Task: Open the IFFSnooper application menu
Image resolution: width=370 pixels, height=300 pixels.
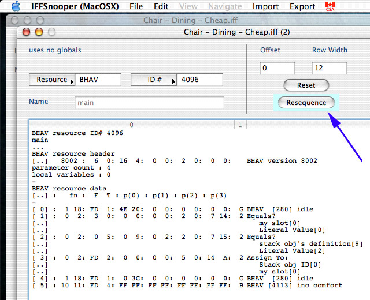Action: click(x=75, y=7)
